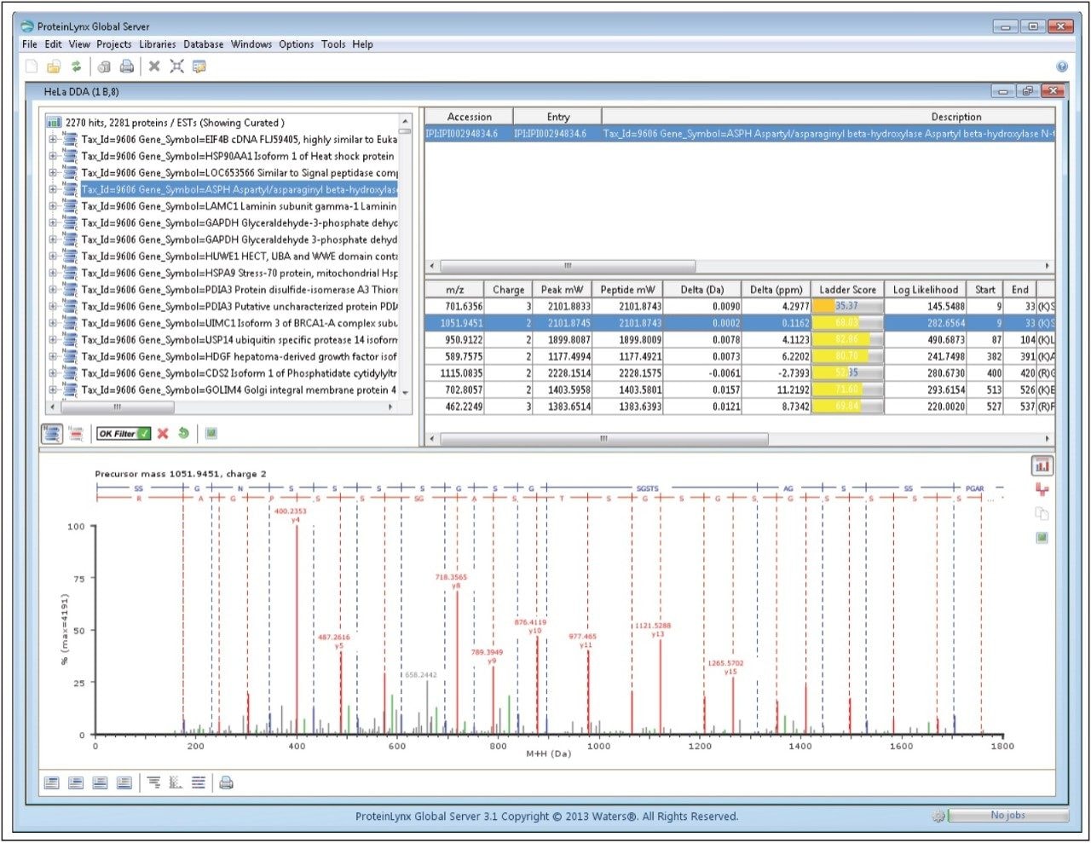Click the green refresh arrows toolbar icon
1091x843 pixels.
(76, 66)
